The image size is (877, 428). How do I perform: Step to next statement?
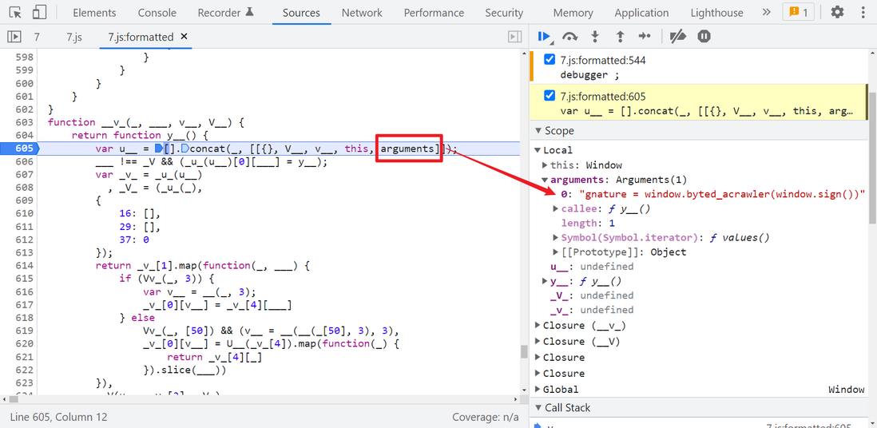point(645,37)
